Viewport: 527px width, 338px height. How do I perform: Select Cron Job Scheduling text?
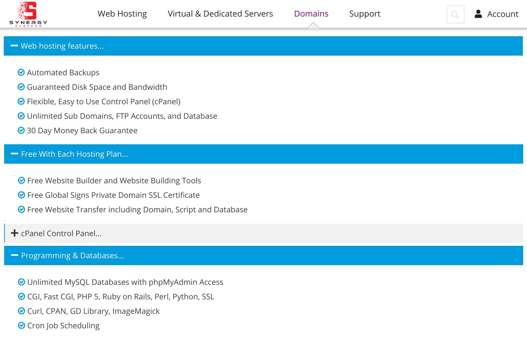pyautogui.click(x=64, y=326)
